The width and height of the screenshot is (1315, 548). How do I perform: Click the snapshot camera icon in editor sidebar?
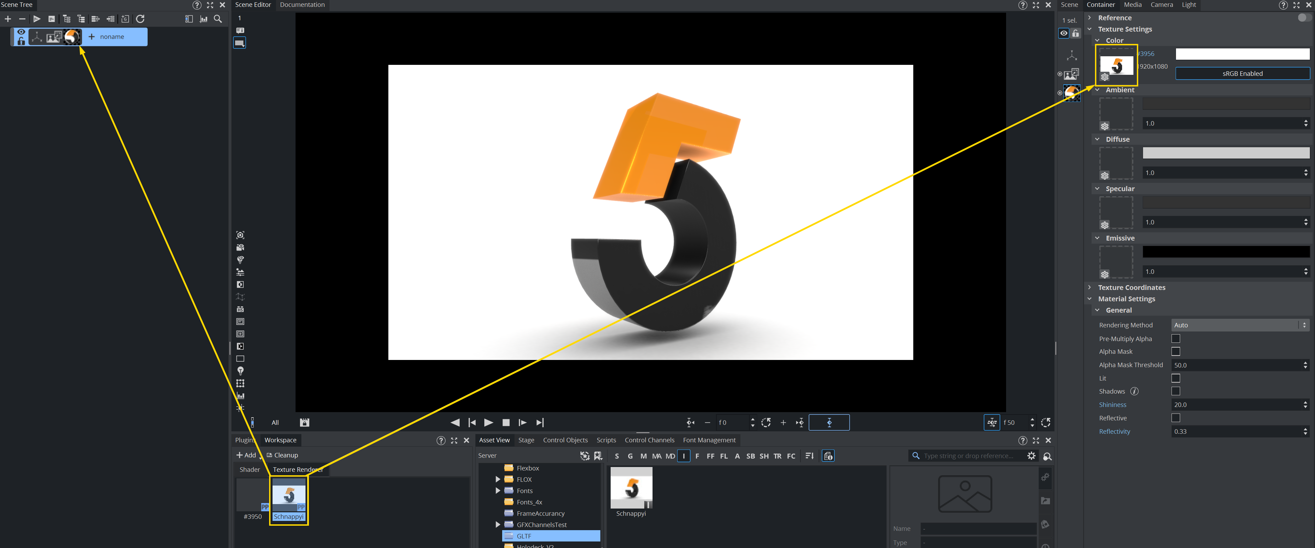pyautogui.click(x=240, y=235)
